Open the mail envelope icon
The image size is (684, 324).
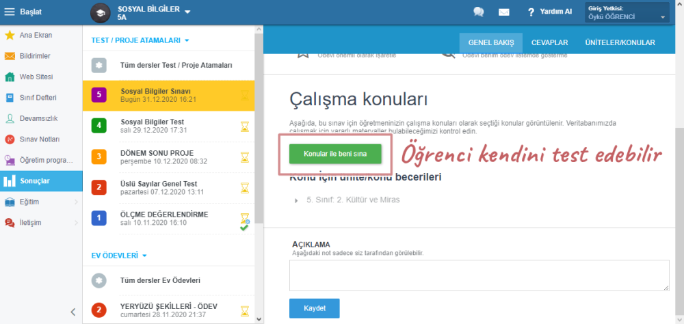(x=504, y=12)
